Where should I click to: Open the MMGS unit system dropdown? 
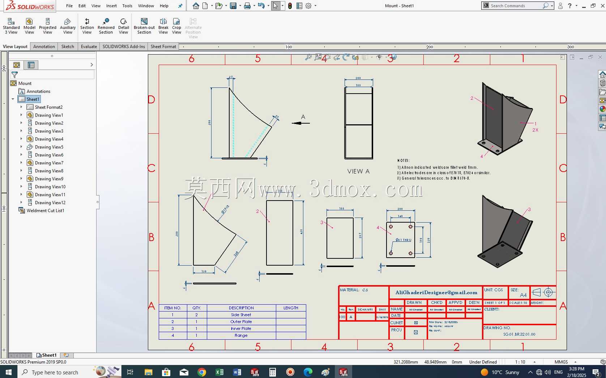pos(575,362)
